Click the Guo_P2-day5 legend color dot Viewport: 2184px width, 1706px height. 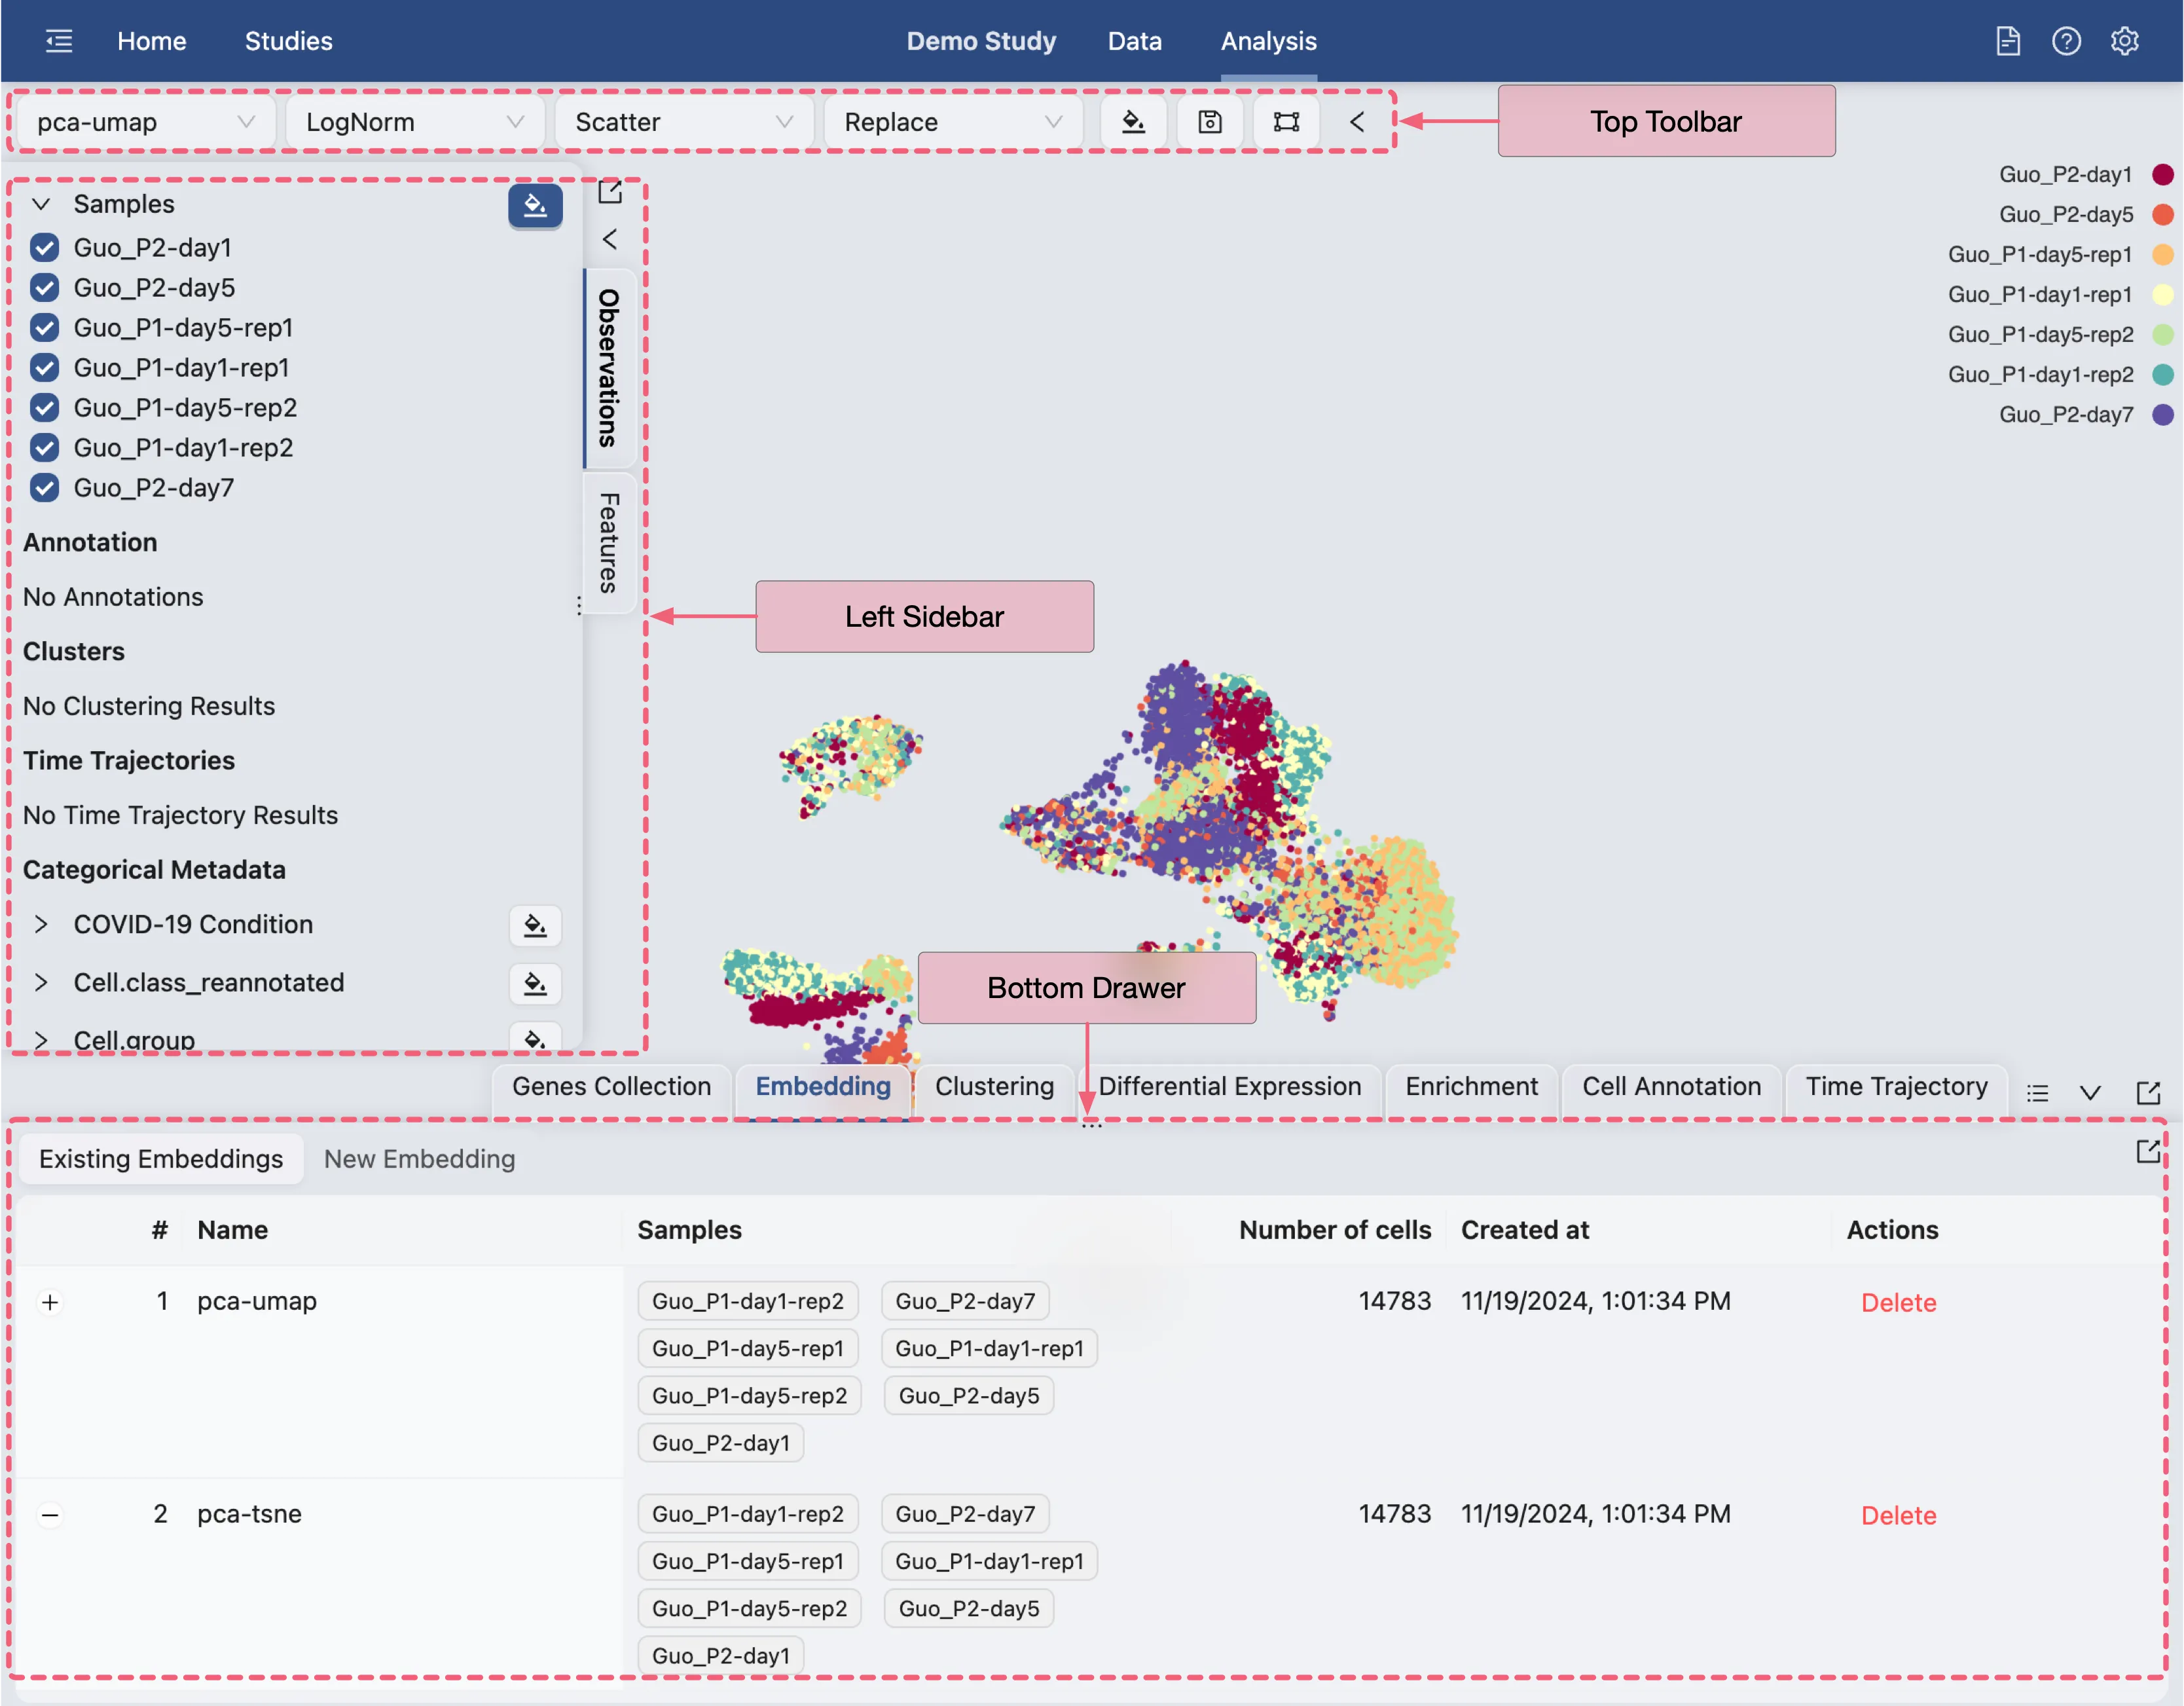(2163, 214)
